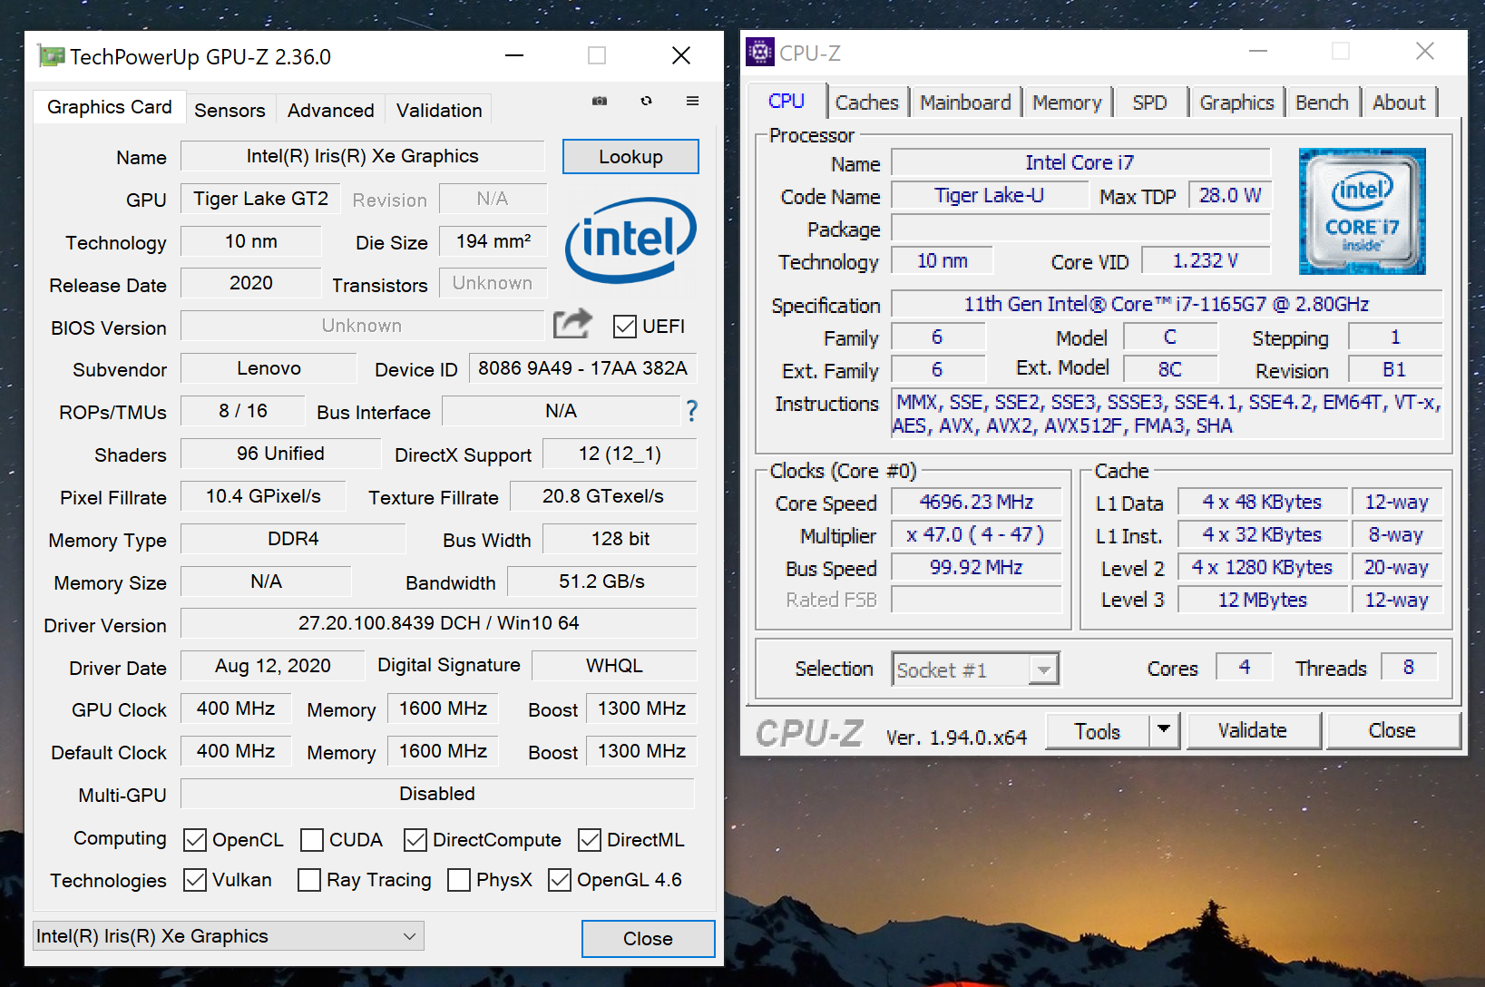The height and width of the screenshot is (987, 1485).
Task: Toggle the DirectCompute checkbox
Action: (x=415, y=840)
